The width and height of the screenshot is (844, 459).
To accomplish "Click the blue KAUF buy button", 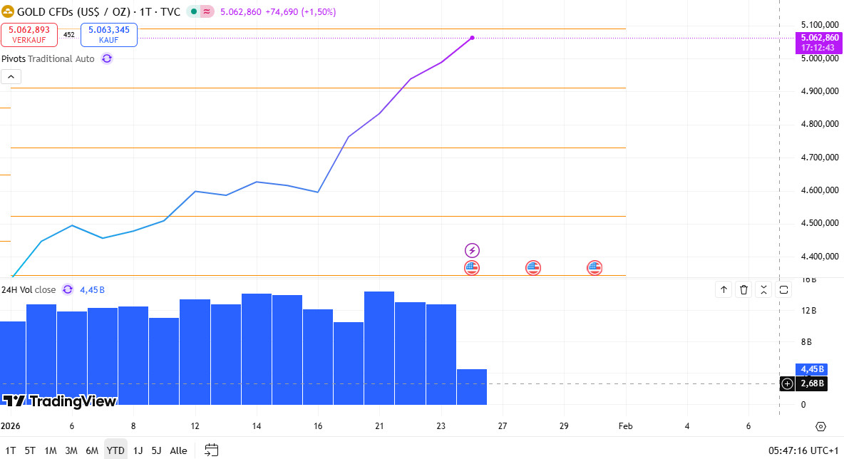I will 108,34.
